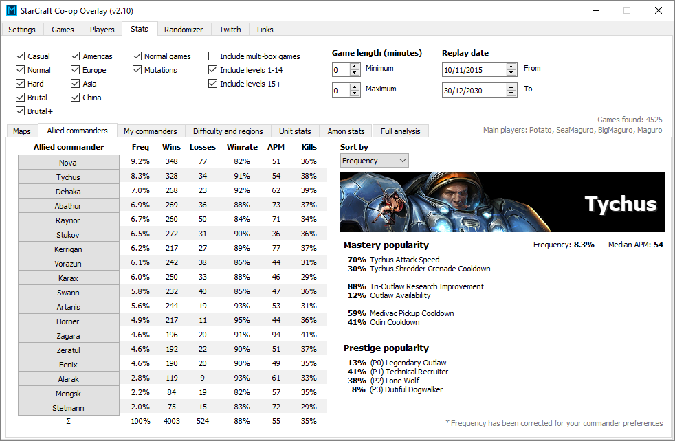Open the Stukov commander details
Screen dimensions: 675x441
pos(69,234)
